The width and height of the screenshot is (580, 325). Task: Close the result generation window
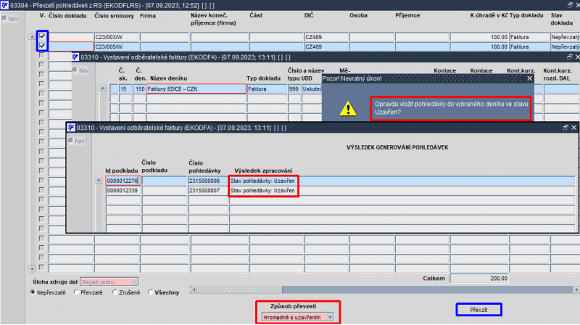point(573,128)
